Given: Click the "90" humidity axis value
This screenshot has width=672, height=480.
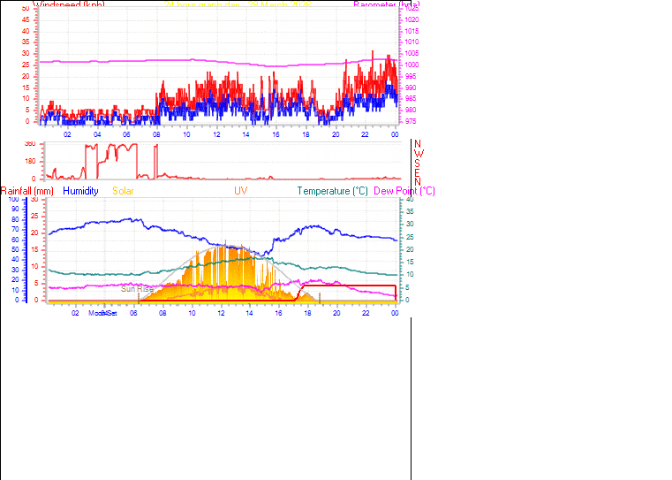Looking at the screenshot, I should pyautogui.click(x=15, y=210).
